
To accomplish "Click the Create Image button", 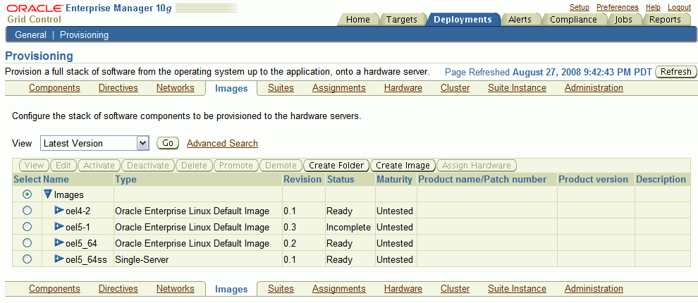I will 403,166.
